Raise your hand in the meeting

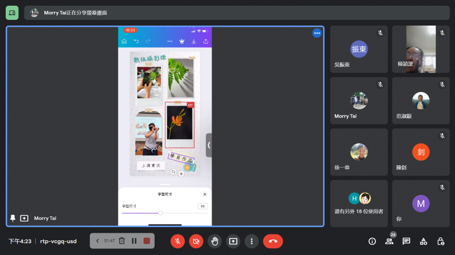[x=215, y=241]
